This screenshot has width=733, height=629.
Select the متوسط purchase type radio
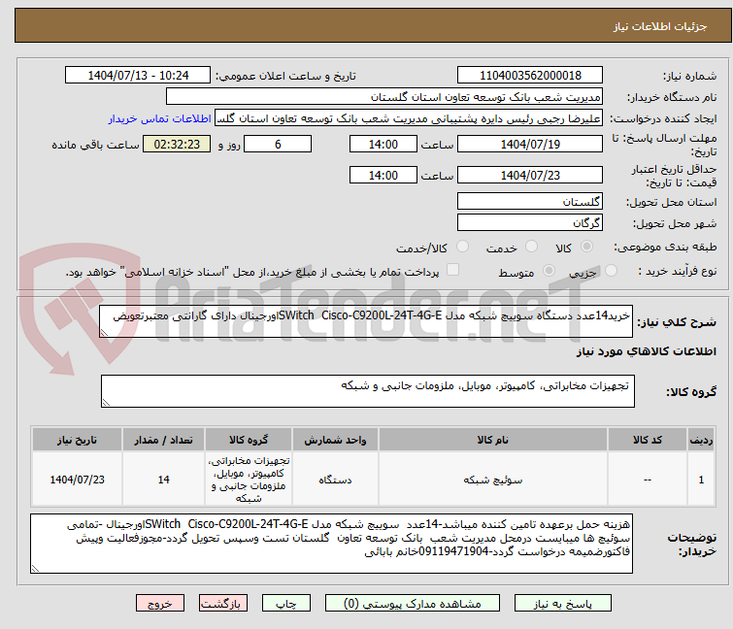[549, 271]
